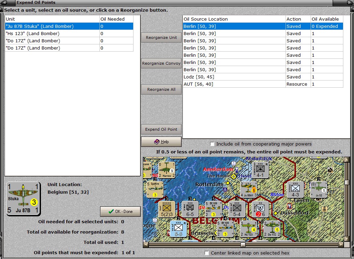Viewport: 354px width, 259px height.
Task: Select the VIII Inf 5-3 blue counter
Action: 178,229
